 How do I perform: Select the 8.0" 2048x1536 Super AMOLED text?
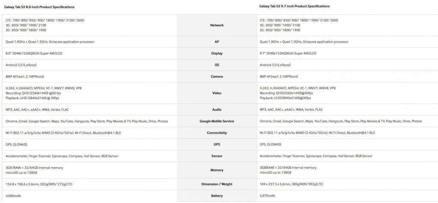pos(36,53)
